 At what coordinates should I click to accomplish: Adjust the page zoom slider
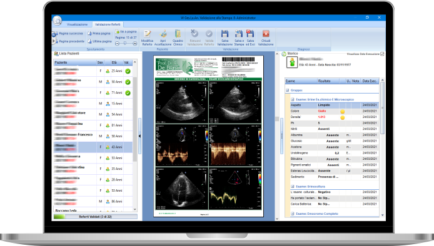pyautogui.click(x=126, y=44)
